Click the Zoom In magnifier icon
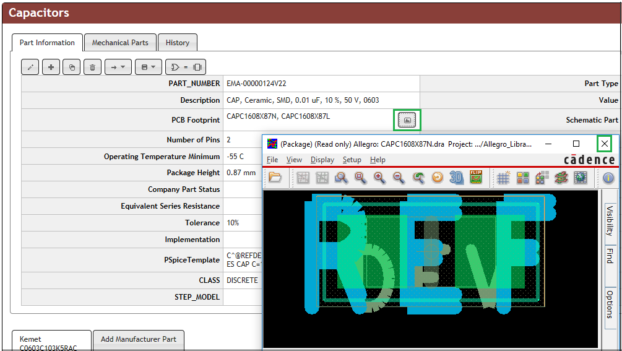This screenshot has width=622, height=351. pos(379,178)
